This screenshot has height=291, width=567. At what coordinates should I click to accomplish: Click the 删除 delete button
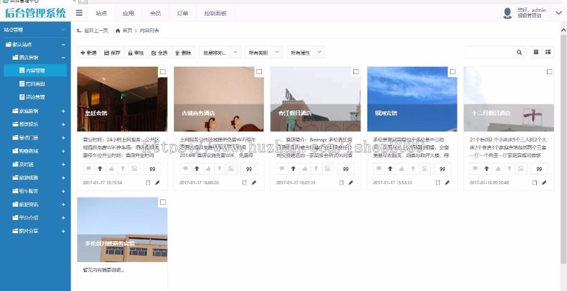pyautogui.click(x=183, y=52)
